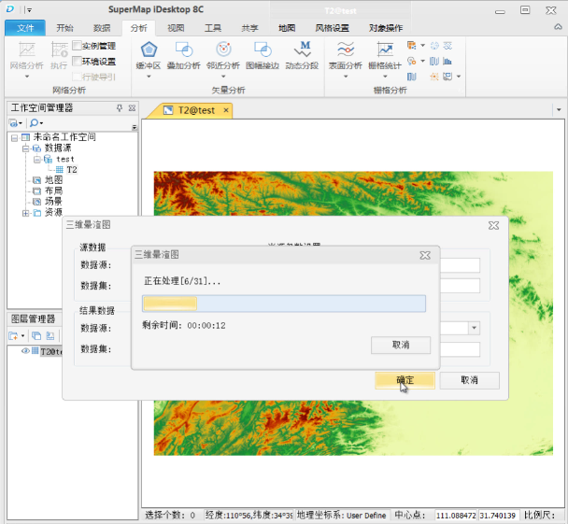Open the result 数据源 dropdown arrow
The height and width of the screenshot is (524, 568).
475,328
